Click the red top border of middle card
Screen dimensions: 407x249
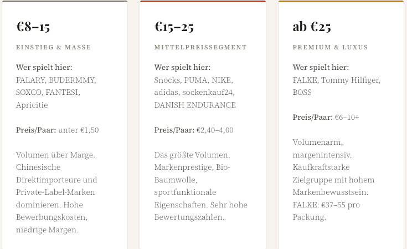[203, 1]
